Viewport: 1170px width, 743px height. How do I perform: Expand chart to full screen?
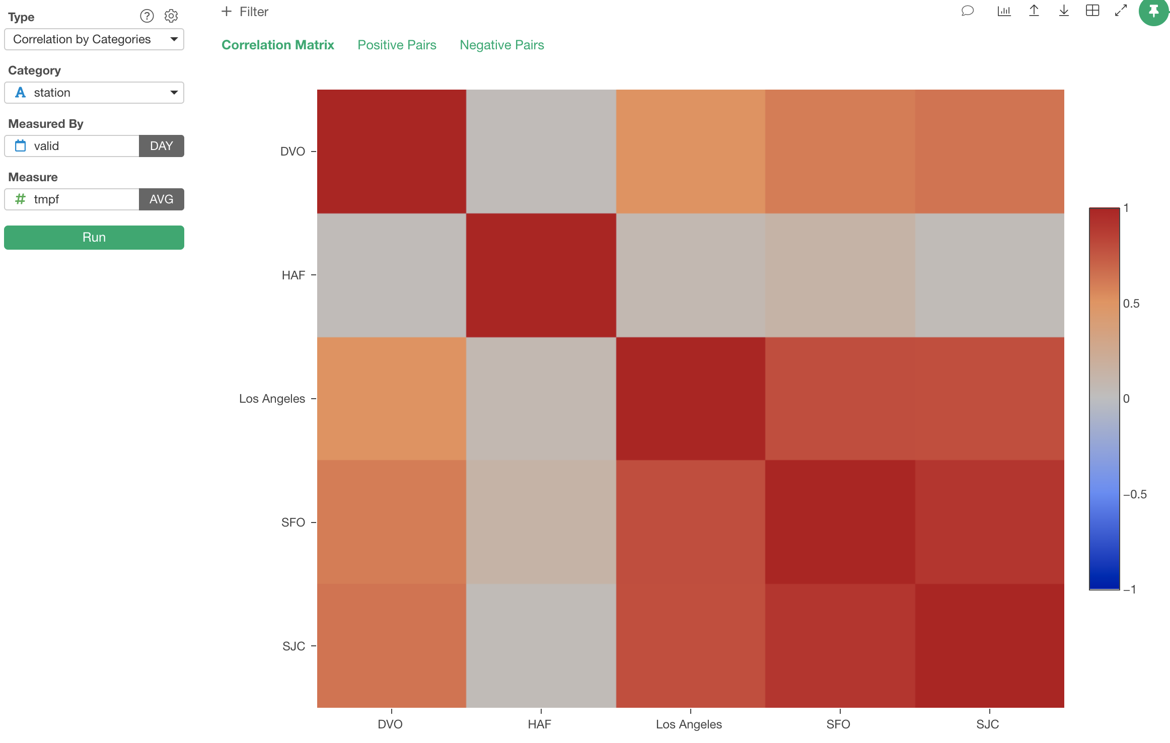[x=1121, y=11]
